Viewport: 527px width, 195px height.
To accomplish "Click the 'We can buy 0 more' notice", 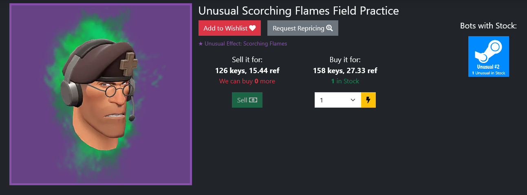I will (x=247, y=81).
